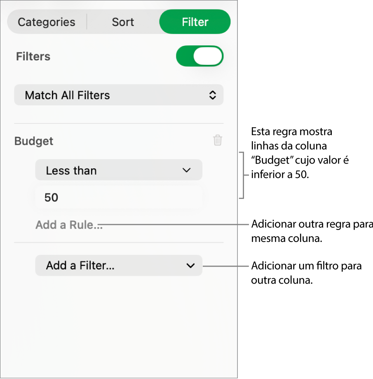Open the up-down arrows beside Match All Filters
The image size is (373, 379).
(212, 95)
